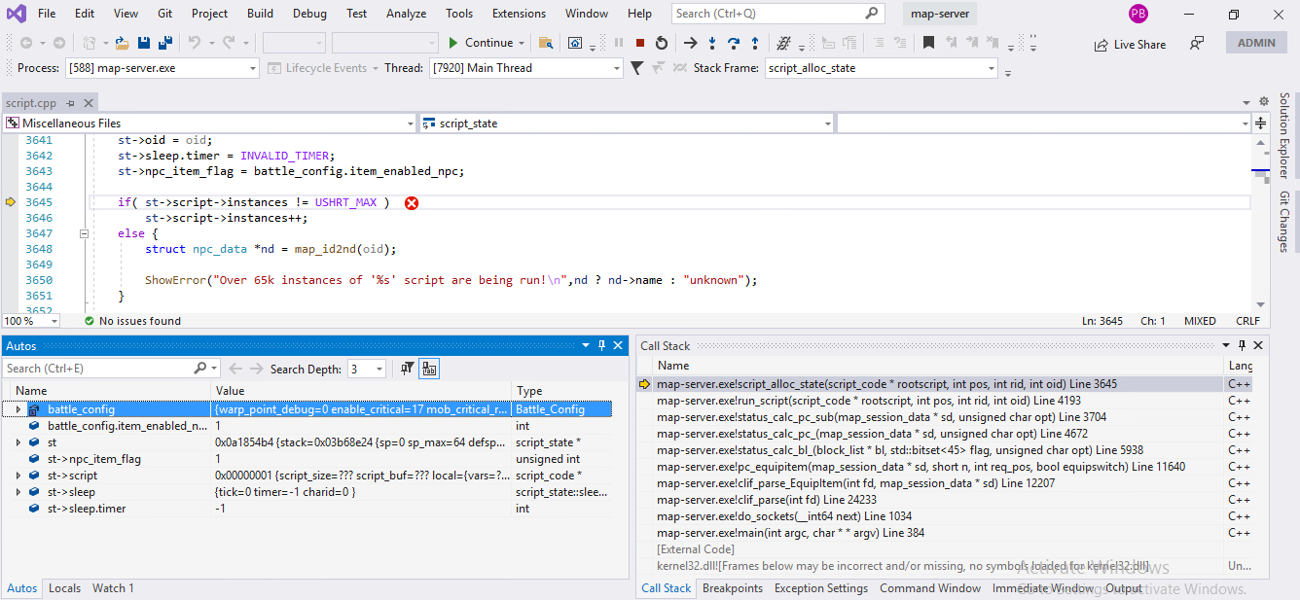Image resolution: width=1300 pixels, height=600 pixels.
Task: Switch to the Watch 1 tab
Action: tap(113, 588)
